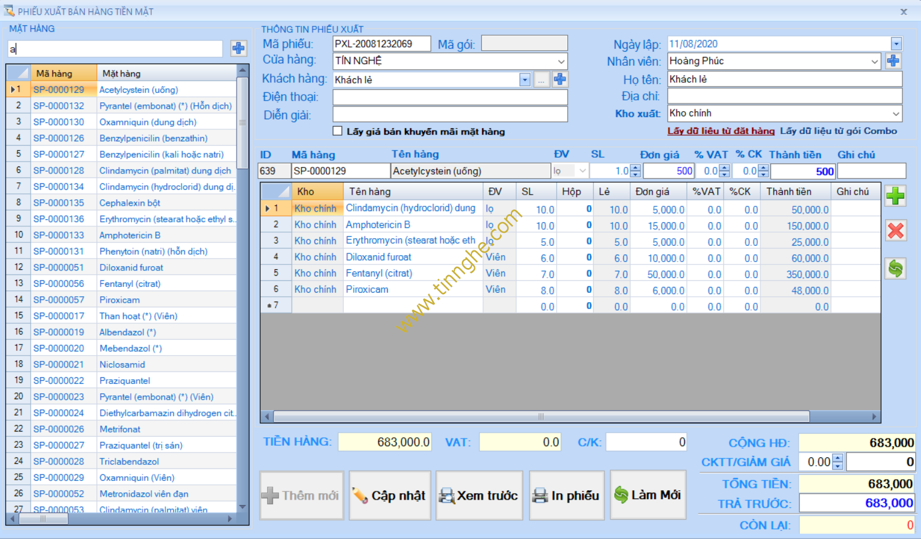Close the Phiếu xuất bán hàng window
Viewport: 921px width, 539px height.
click(x=903, y=12)
